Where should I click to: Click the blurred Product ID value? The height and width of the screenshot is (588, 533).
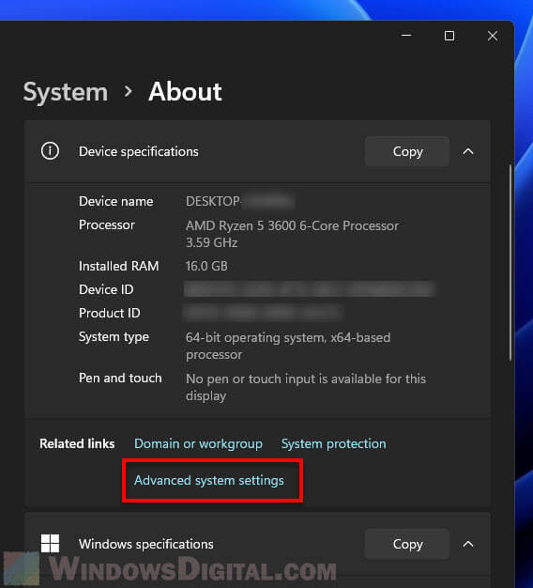point(263,313)
